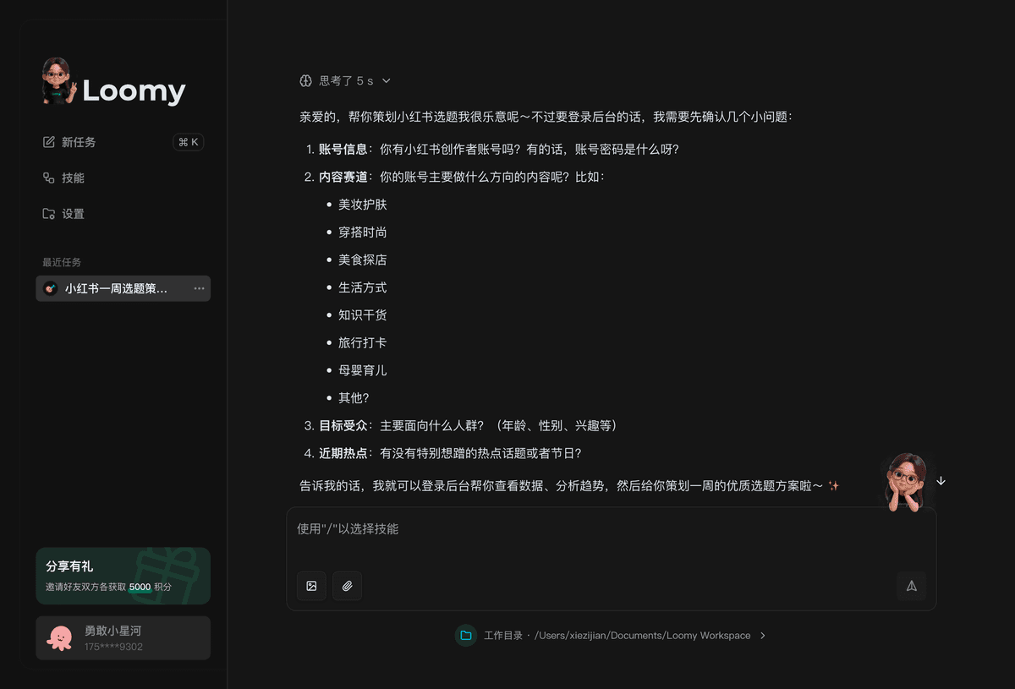Expand the 工作目录 path with its chevron
The height and width of the screenshot is (689, 1015).
click(x=762, y=635)
